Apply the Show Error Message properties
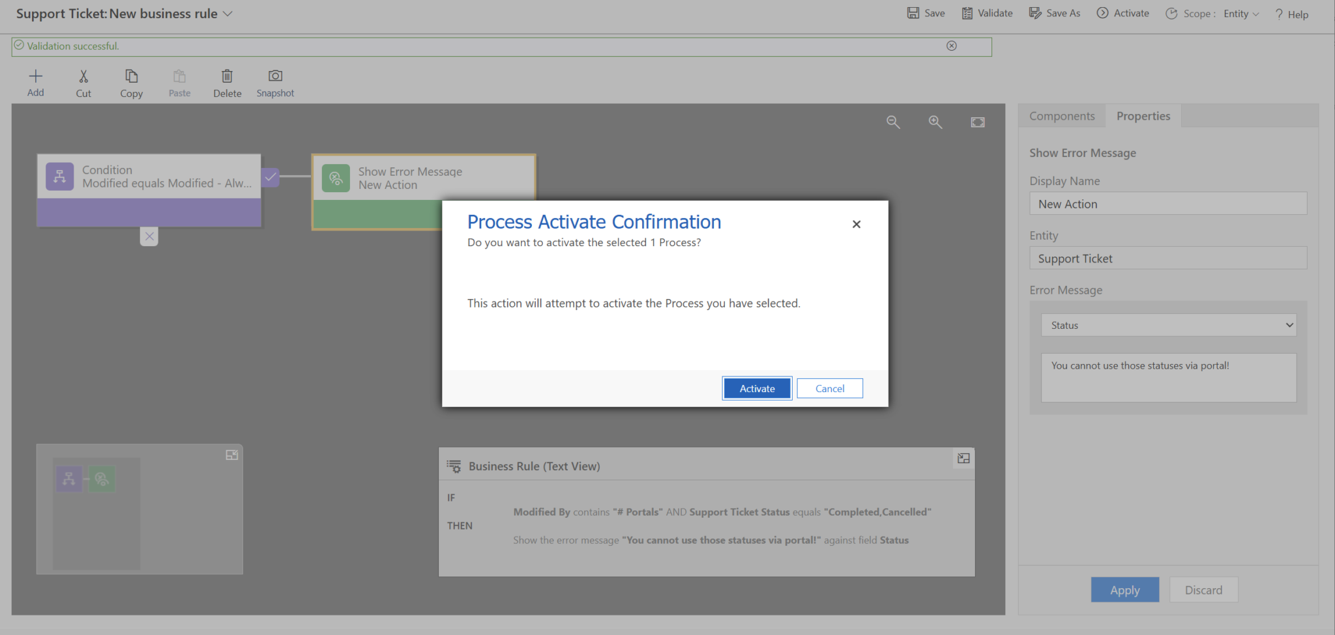This screenshot has height=635, width=1335. tap(1125, 589)
